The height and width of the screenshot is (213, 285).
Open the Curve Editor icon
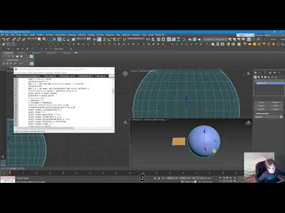point(174,39)
